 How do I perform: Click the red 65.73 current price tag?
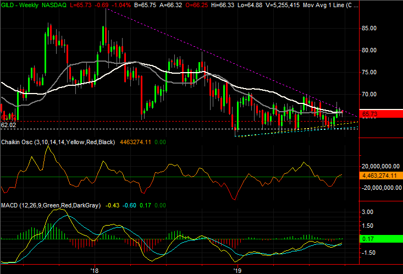pos(381,114)
